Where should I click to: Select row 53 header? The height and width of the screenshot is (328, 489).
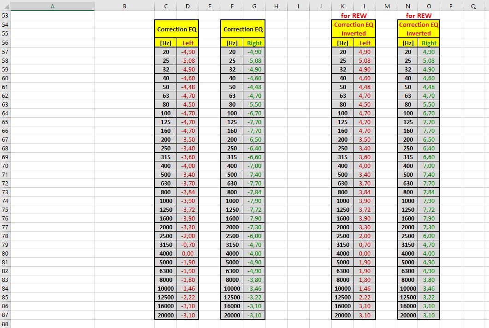[6, 15]
